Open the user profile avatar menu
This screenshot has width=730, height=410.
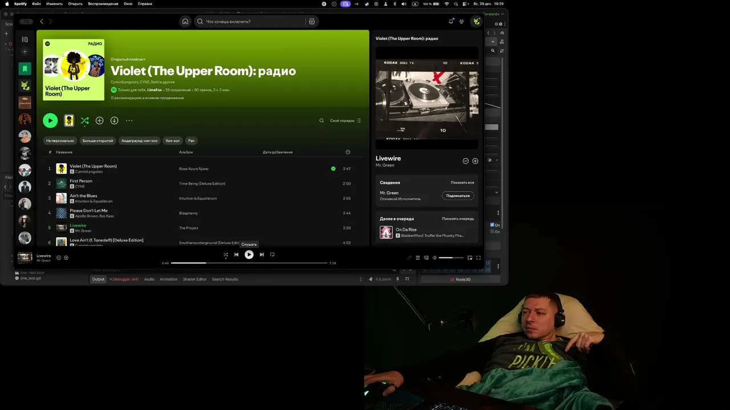coord(476,22)
